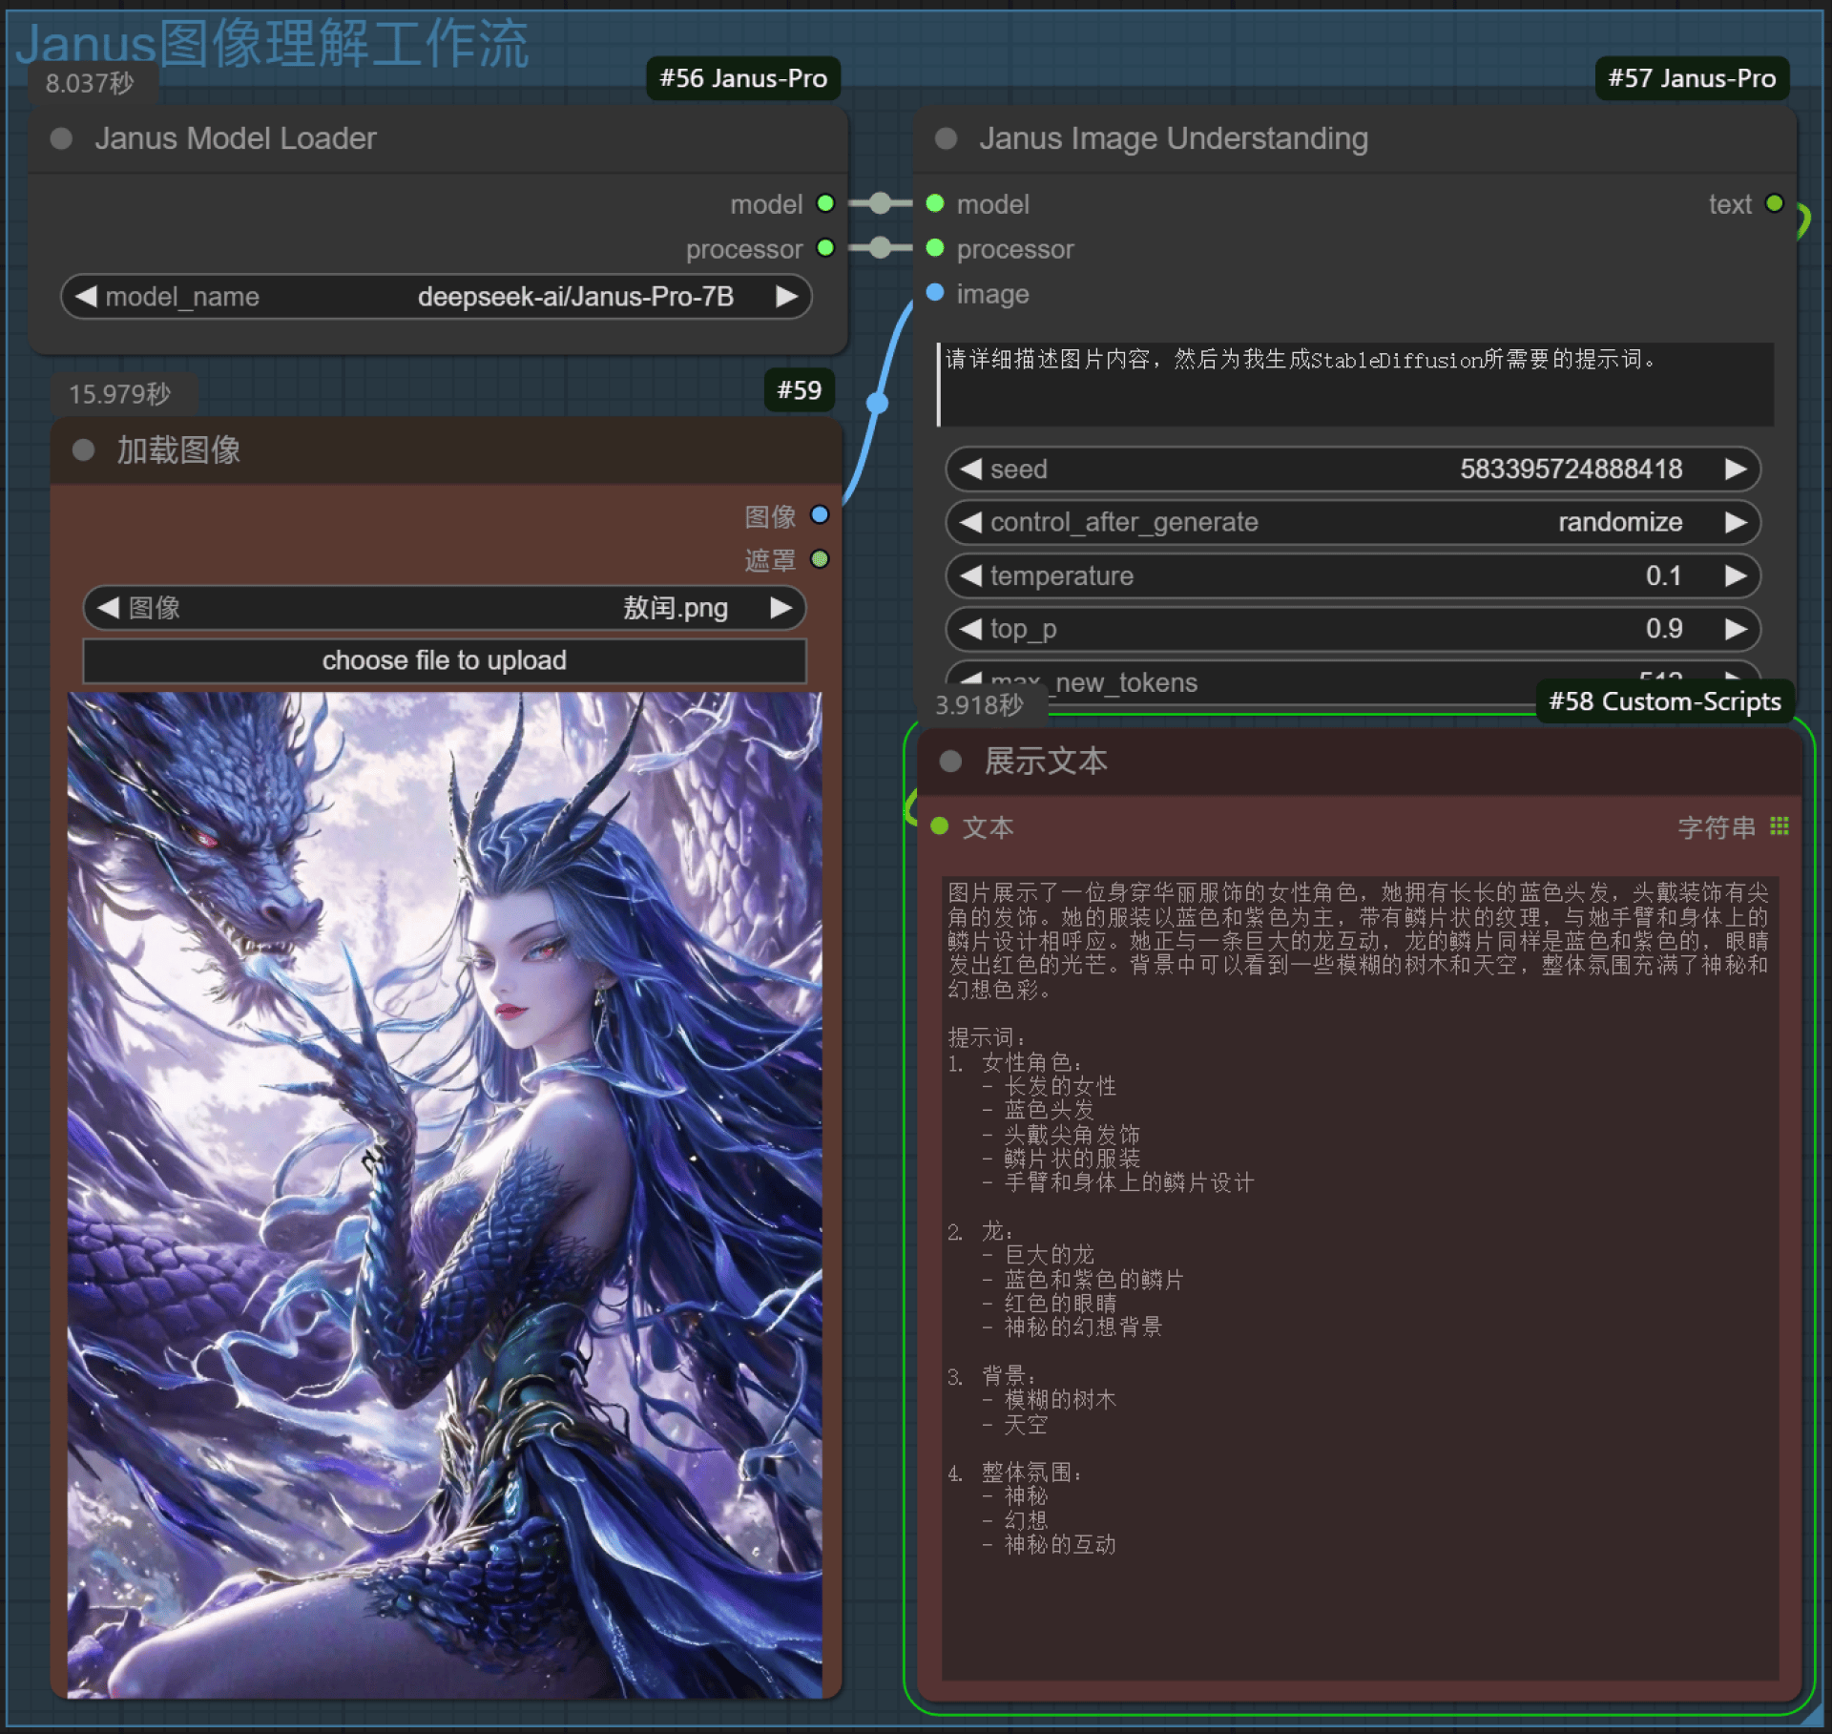The height and width of the screenshot is (1734, 1832).
Task: Collapse the Janus Image Understanding node dot
Action: point(946,139)
